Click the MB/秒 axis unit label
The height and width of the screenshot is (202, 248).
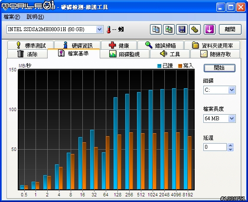coord(25,65)
